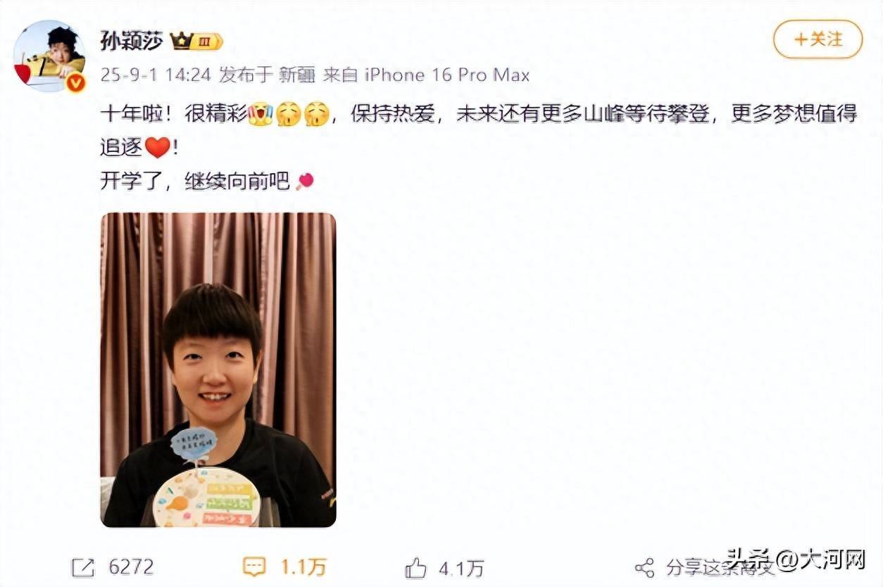
Task: Click the 新疆 location text
Action: point(297,75)
